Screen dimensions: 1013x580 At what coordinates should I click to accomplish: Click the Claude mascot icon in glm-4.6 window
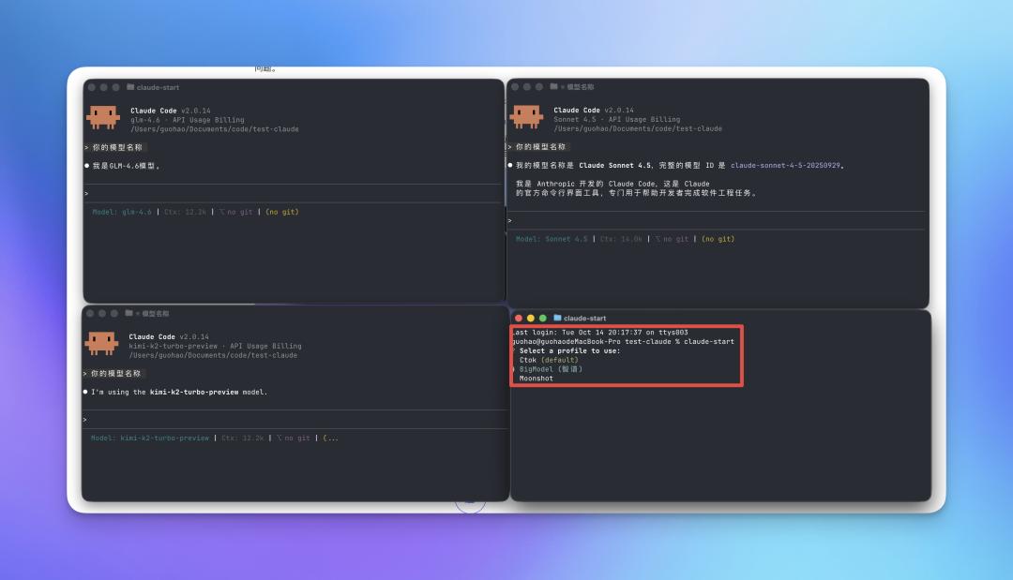pyautogui.click(x=103, y=117)
